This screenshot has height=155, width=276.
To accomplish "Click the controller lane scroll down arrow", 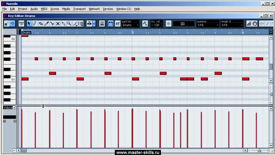I will click(x=271, y=146).
